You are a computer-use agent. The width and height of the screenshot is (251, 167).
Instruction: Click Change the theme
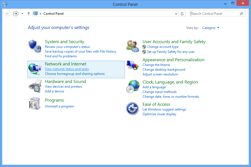[x=156, y=65]
